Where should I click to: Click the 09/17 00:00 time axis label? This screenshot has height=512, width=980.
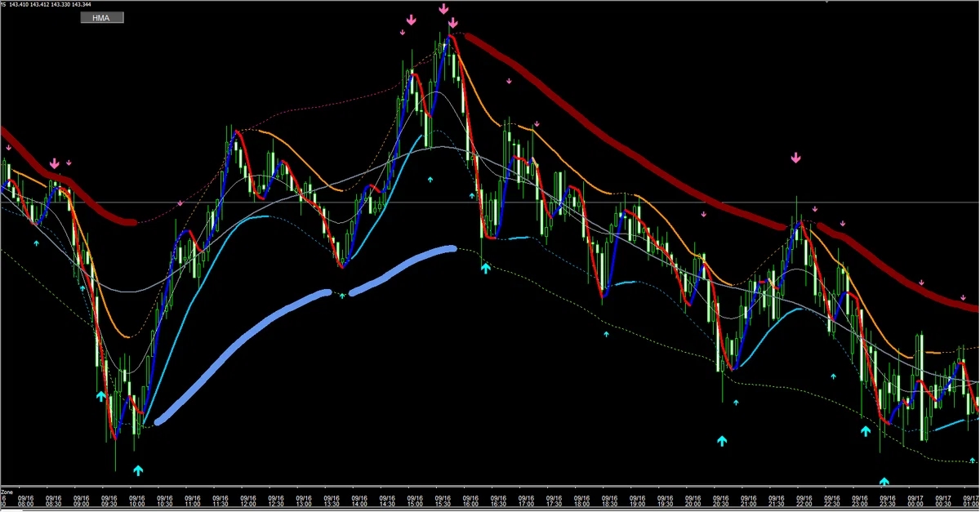pos(915,501)
